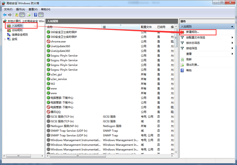Open 按状态筛选 submenu arrow

(x=232, y=43)
